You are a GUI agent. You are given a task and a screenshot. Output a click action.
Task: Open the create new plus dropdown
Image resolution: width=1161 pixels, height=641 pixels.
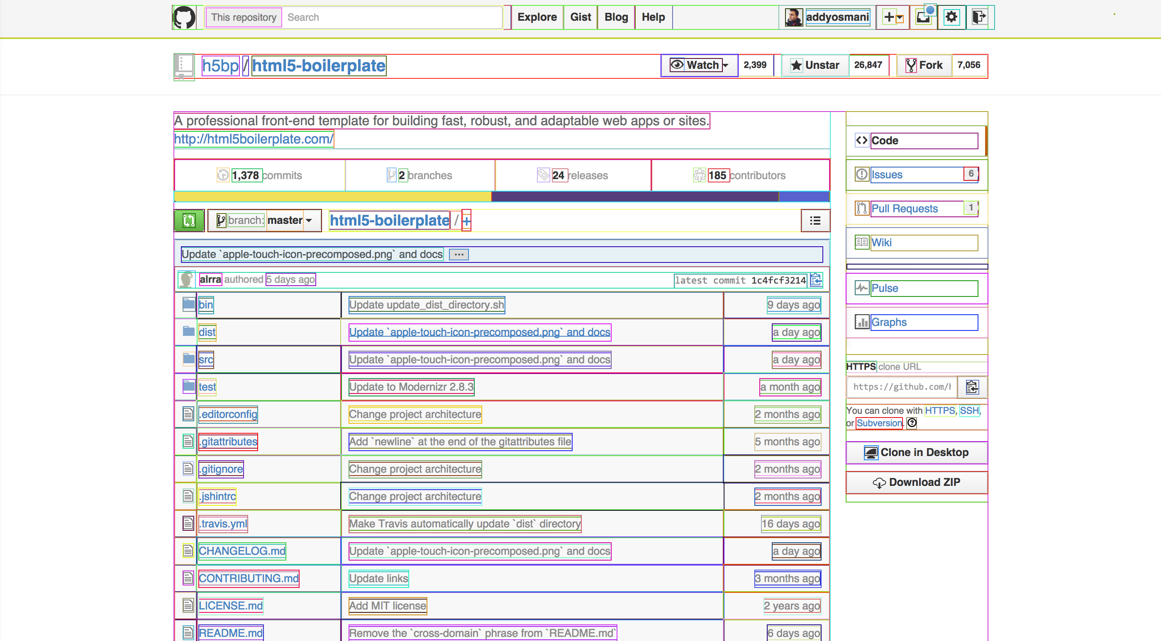point(893,17)
